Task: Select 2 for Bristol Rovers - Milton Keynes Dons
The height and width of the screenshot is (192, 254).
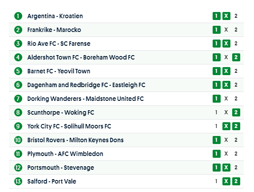Action: coord(236,140)
